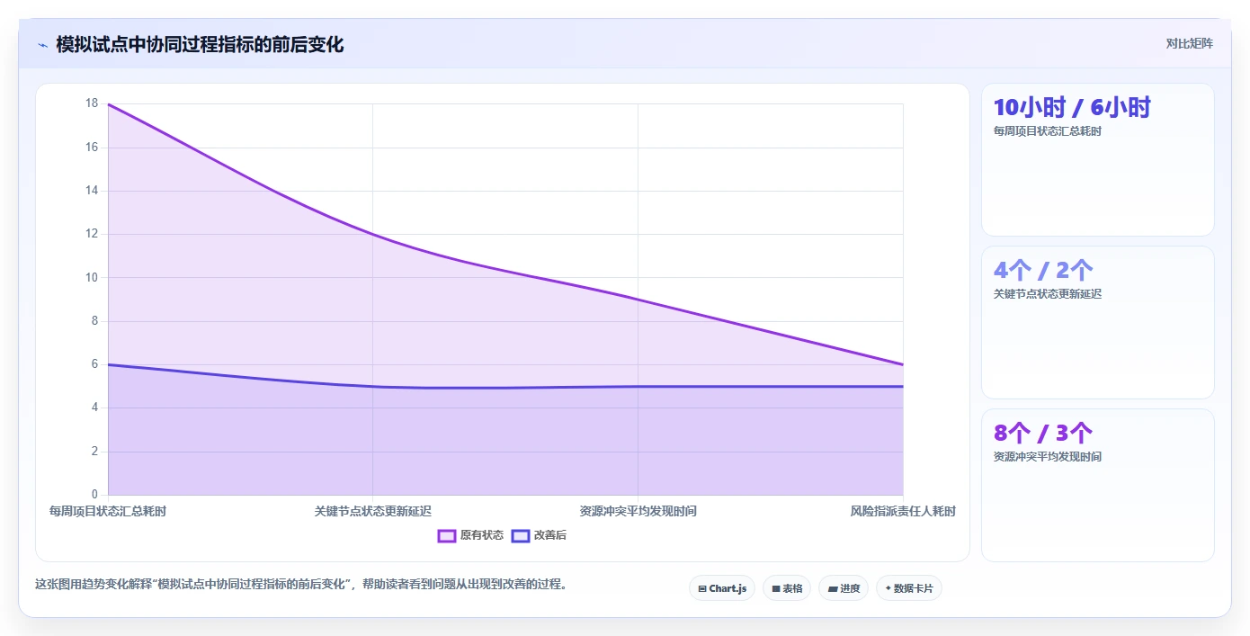Click the card caption 关键节点状态更新延迟
The height and width of the screenshot is (636, 1250).
click(1047, 294)
